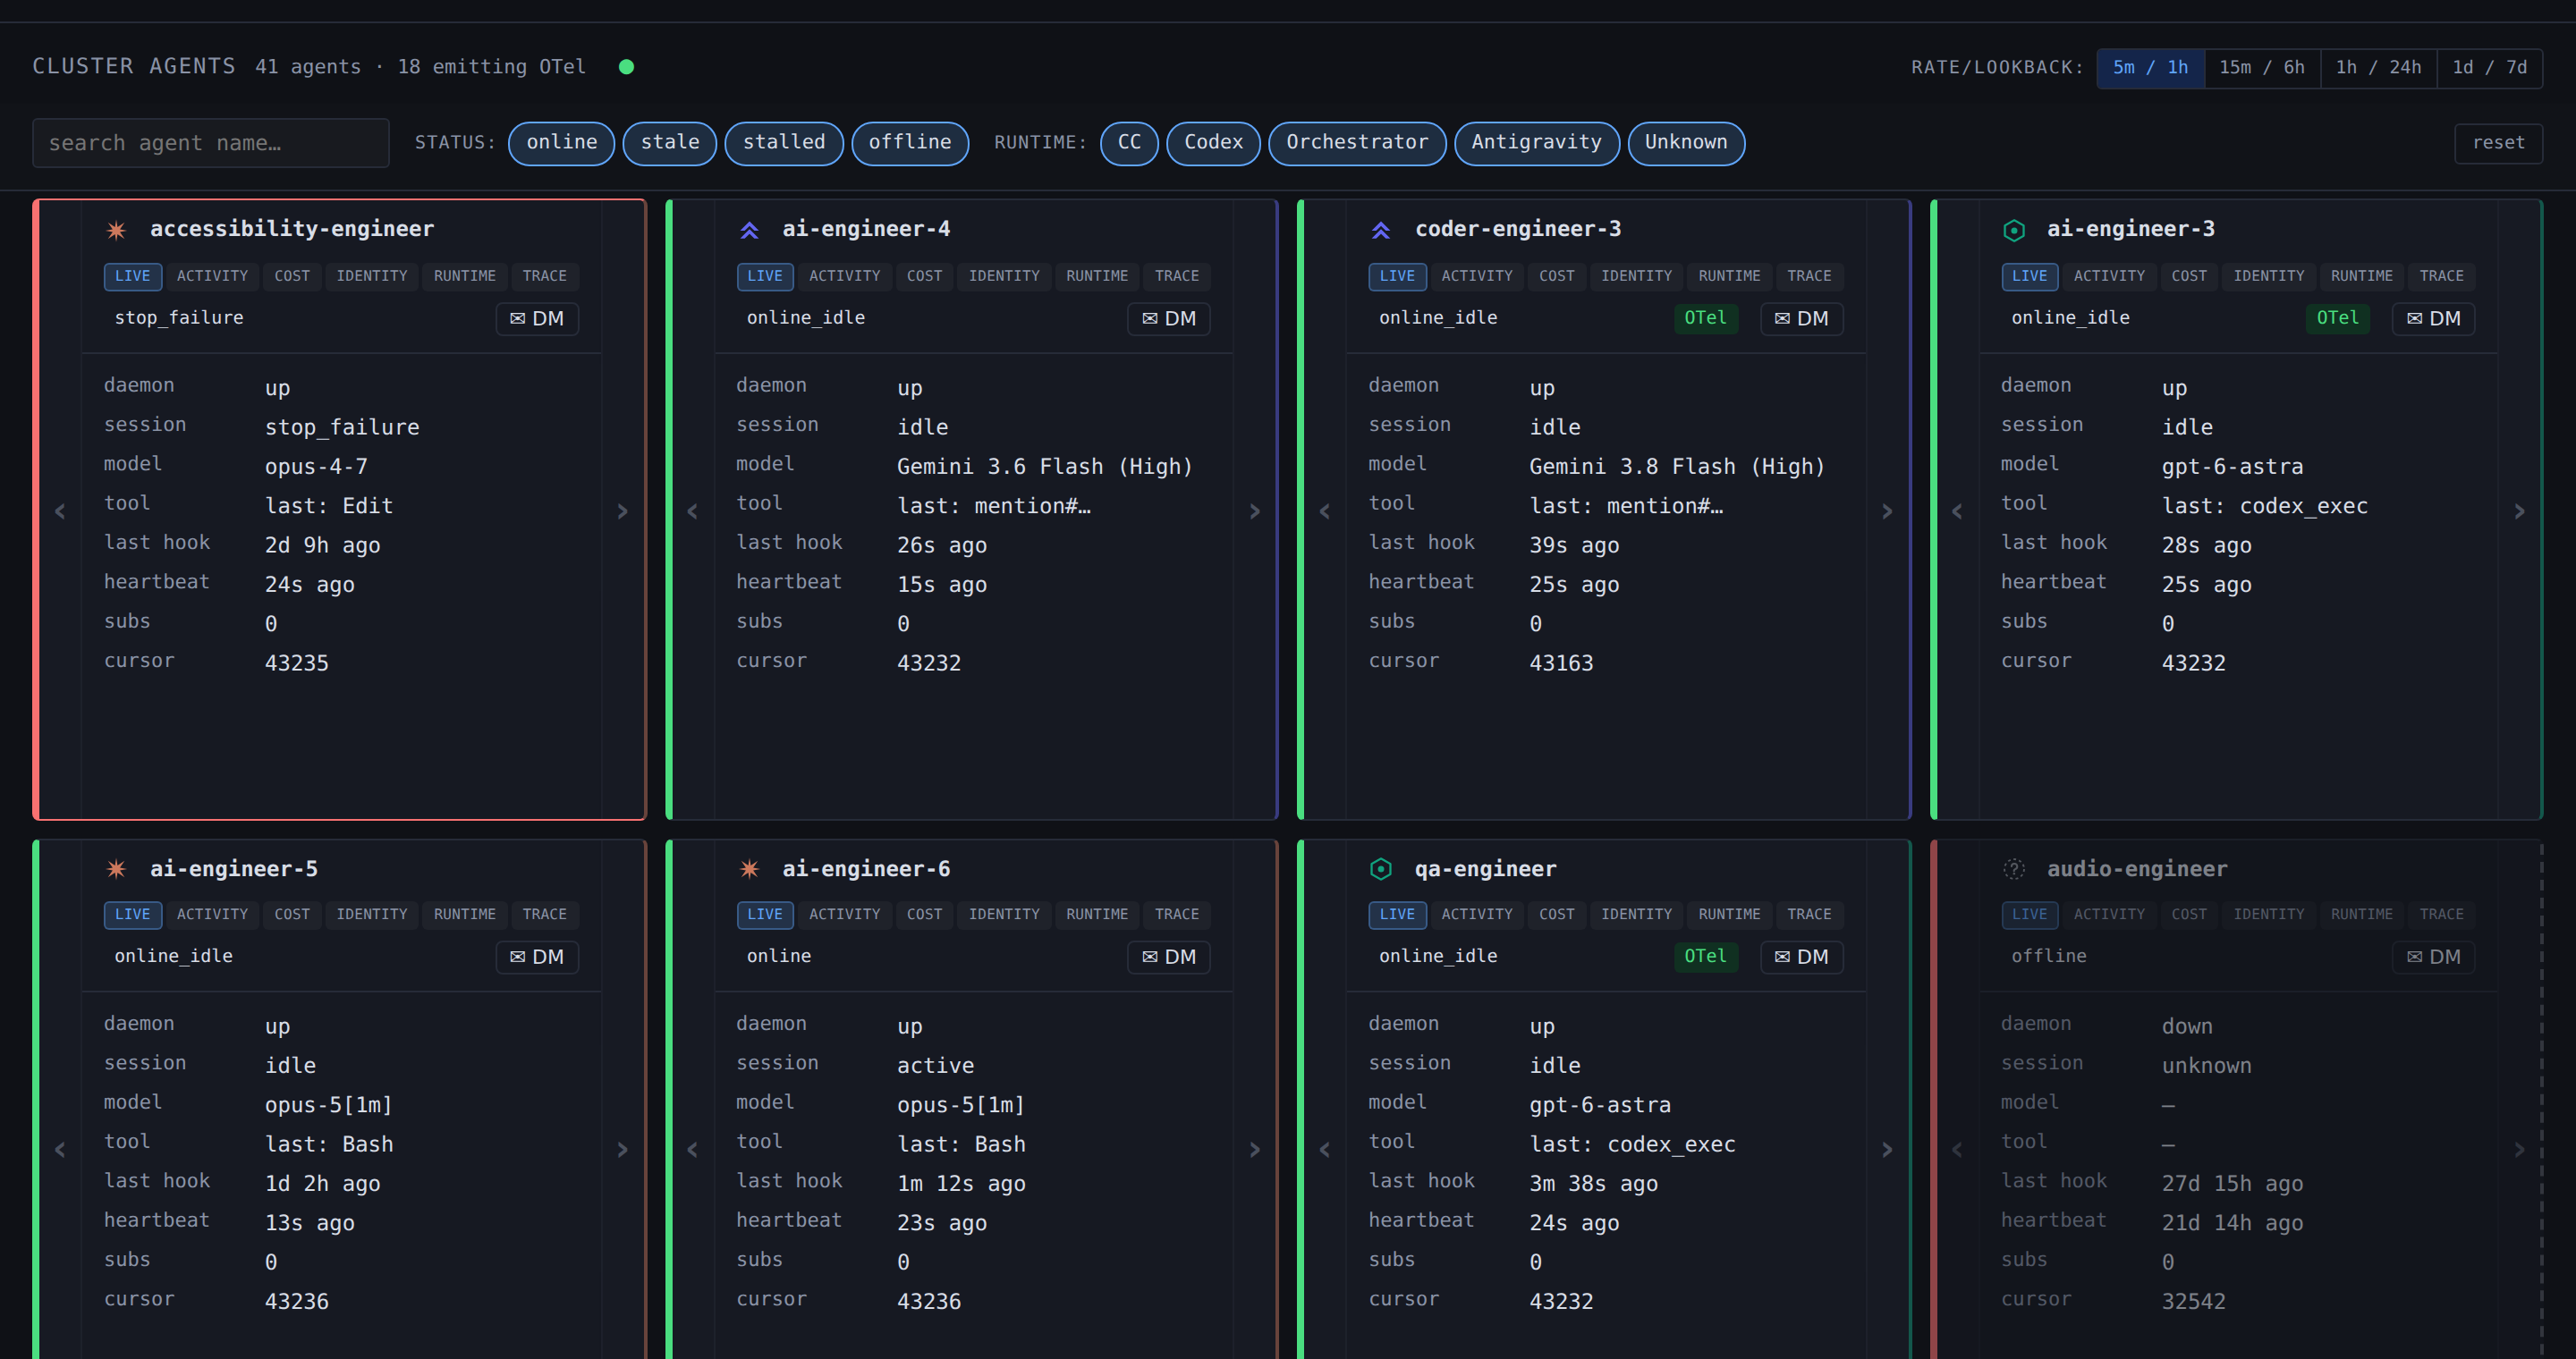Click the ai-engineer-3 hexagon runtime icon
Image resolution: width=2576 pixels, height=1359 pixels.
click(2014, 230)
